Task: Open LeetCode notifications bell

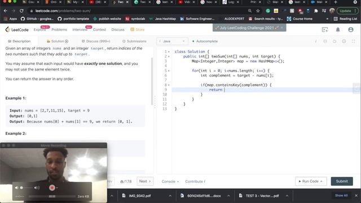Action: pyautogui.click(x=338, y=30)
